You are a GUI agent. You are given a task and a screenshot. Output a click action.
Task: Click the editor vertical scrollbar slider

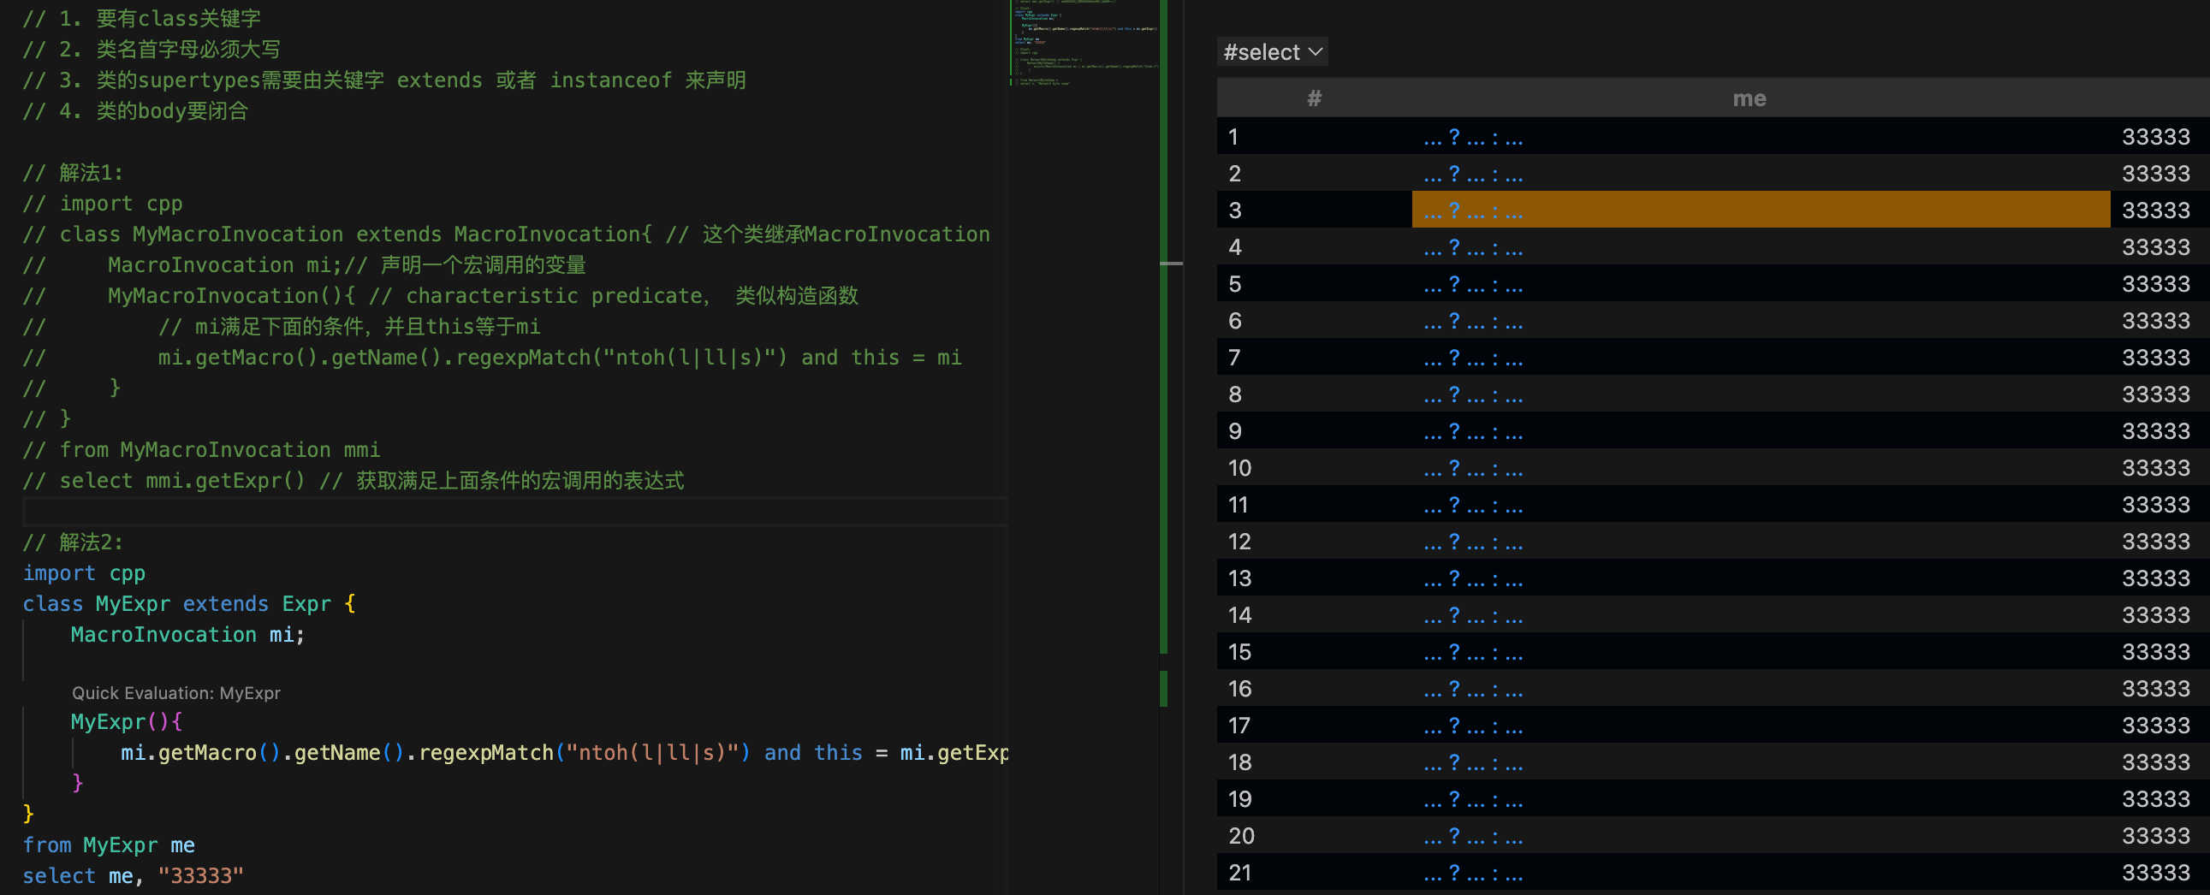click(1171, 263)
